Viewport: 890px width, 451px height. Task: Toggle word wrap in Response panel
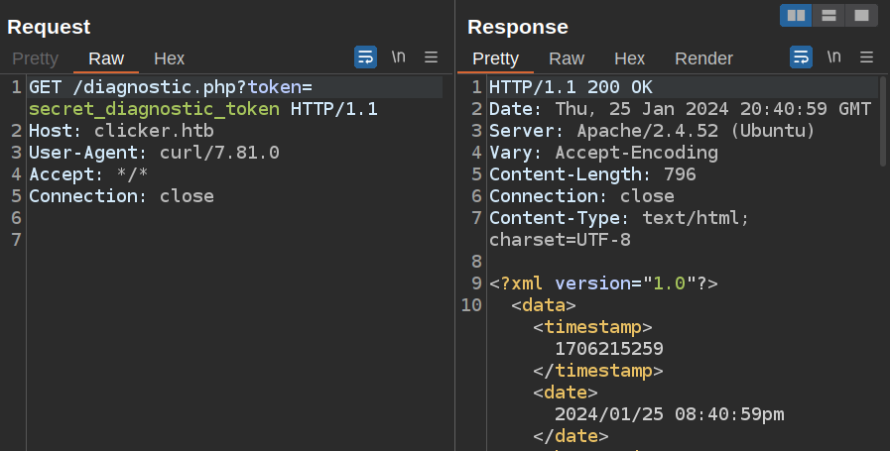pos(801,57)
